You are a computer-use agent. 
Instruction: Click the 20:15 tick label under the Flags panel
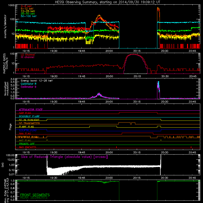[x=137, y=153]
